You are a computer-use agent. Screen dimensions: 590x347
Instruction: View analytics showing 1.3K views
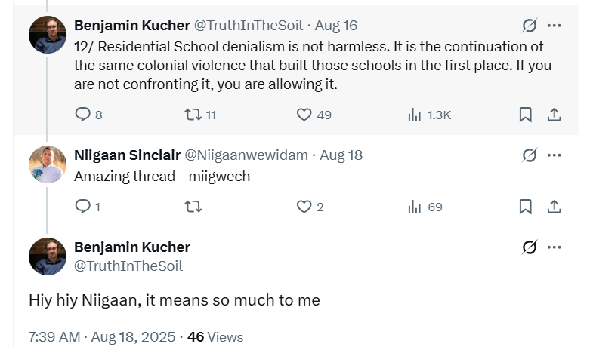pyautogui.click(x=415, y=115)
